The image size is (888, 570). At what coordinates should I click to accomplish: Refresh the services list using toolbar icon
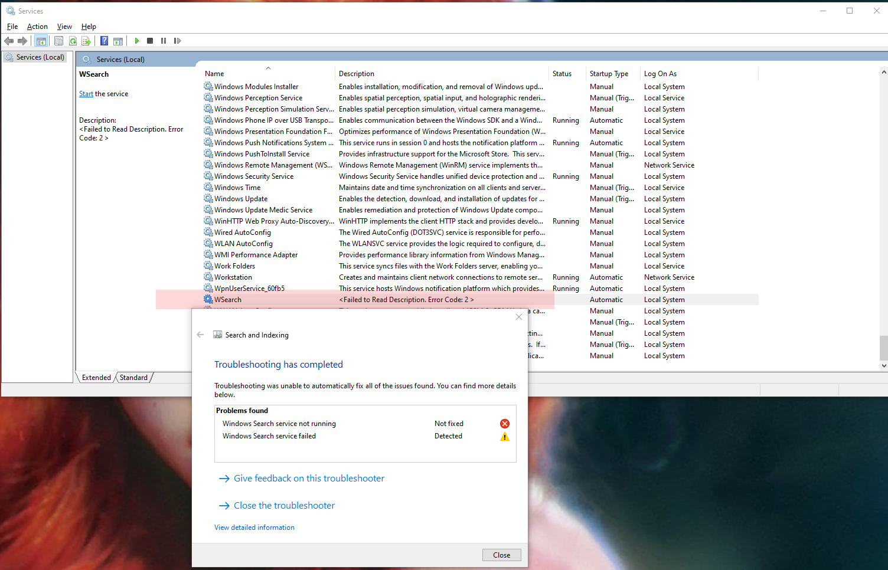[x=73, y=41]
